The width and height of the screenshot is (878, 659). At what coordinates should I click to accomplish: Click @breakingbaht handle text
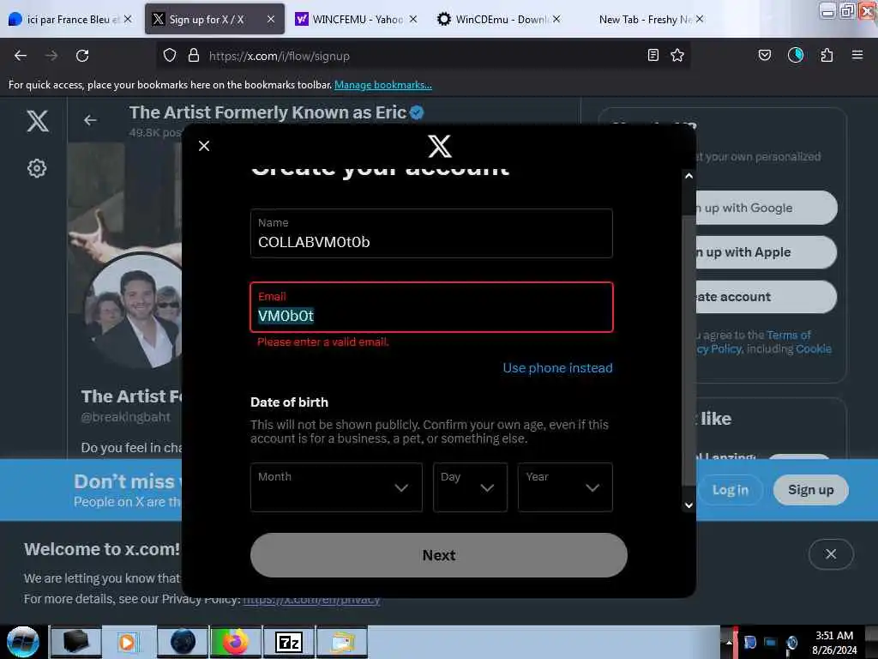coord(125,417)
